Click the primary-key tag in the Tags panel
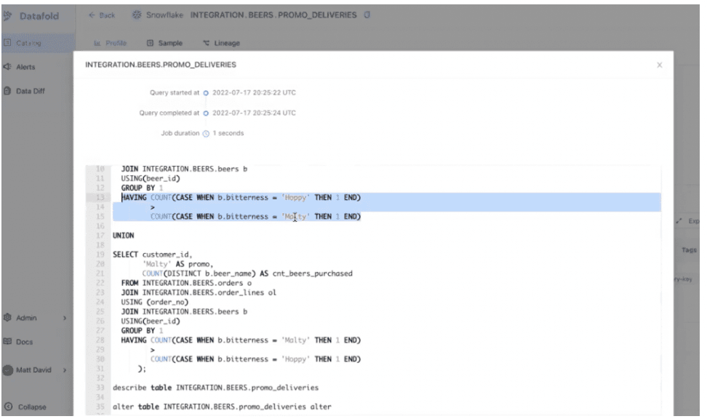 coord(682,280)
